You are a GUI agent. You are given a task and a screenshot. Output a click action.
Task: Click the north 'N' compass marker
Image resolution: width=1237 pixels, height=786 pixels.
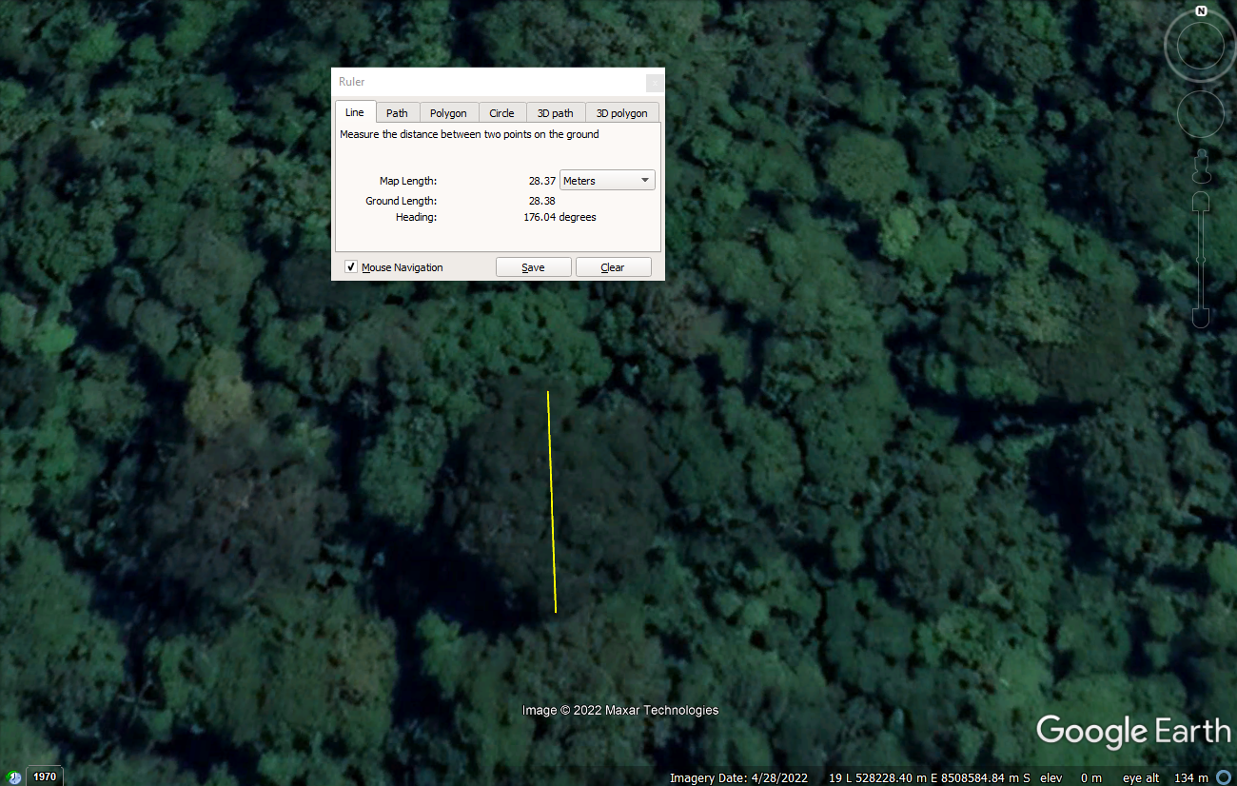coord(1201,11)
